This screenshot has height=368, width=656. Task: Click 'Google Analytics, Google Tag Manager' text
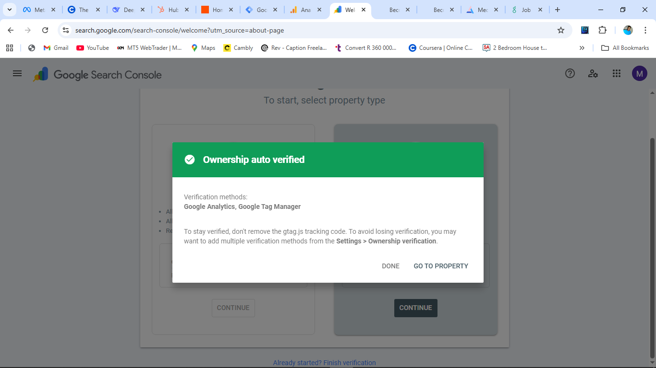242,207
